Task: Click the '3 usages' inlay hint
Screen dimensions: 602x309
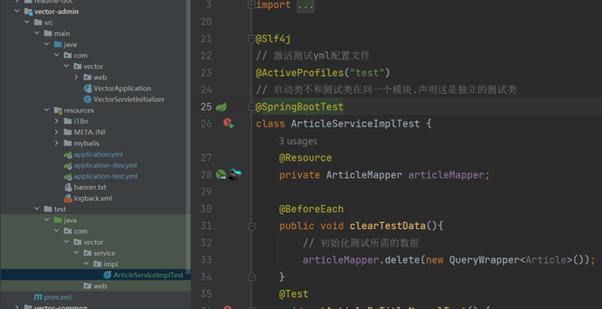Action: point(298,141)
